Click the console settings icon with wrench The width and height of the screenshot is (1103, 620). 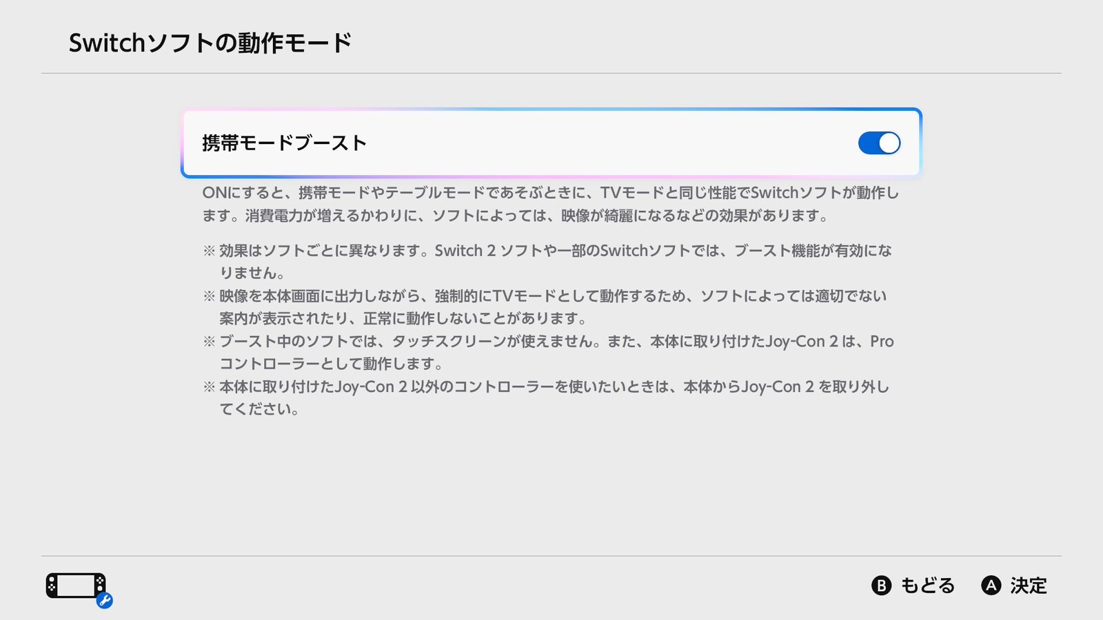coord(79,589)
